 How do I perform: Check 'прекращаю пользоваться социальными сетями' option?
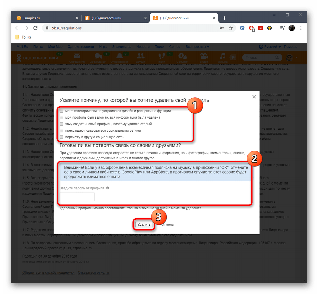(x=62, y=130)
